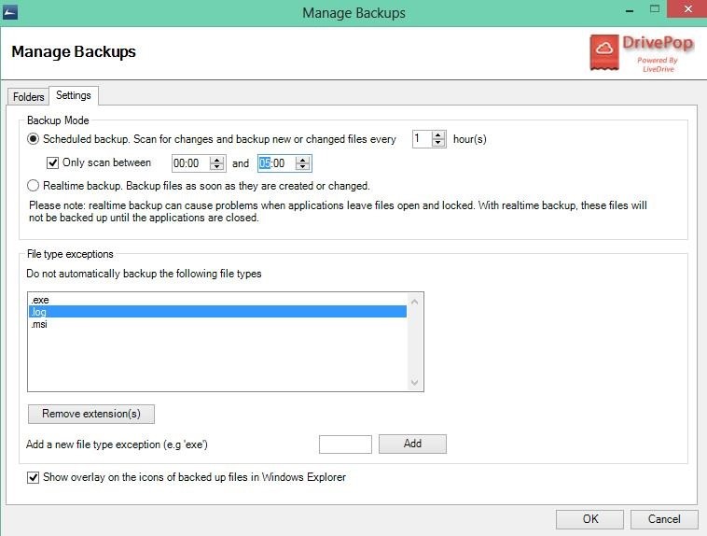Click the 00:00 start time field
This screenshot has width=707, height=536.
tap(191, 163)
